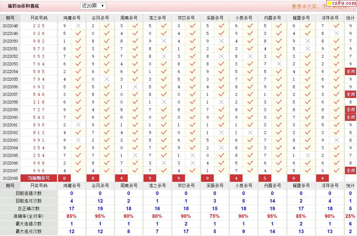Screen dimensions: 357x236
Task: Click the 准确率(全对率) row label
Action: click(28, 216)
